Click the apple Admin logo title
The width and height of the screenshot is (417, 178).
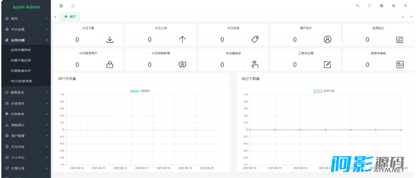tap(26, 7)
